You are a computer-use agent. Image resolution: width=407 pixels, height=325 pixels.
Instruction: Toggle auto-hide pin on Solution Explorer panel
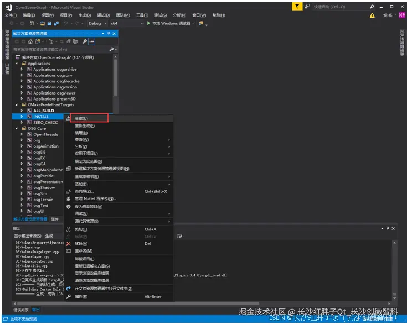click(109, 33)
